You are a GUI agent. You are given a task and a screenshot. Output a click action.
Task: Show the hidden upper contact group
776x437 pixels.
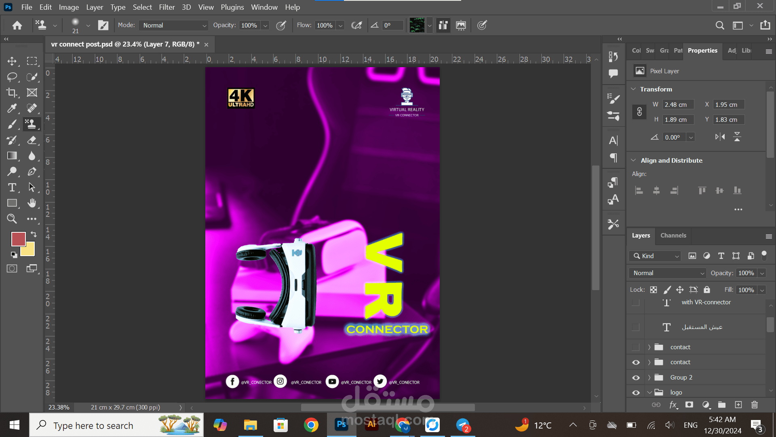(636, 347)
